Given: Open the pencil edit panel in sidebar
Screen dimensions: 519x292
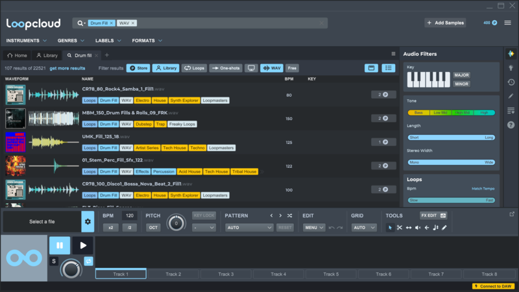Looking at the screenshot, I should [511, 96].
